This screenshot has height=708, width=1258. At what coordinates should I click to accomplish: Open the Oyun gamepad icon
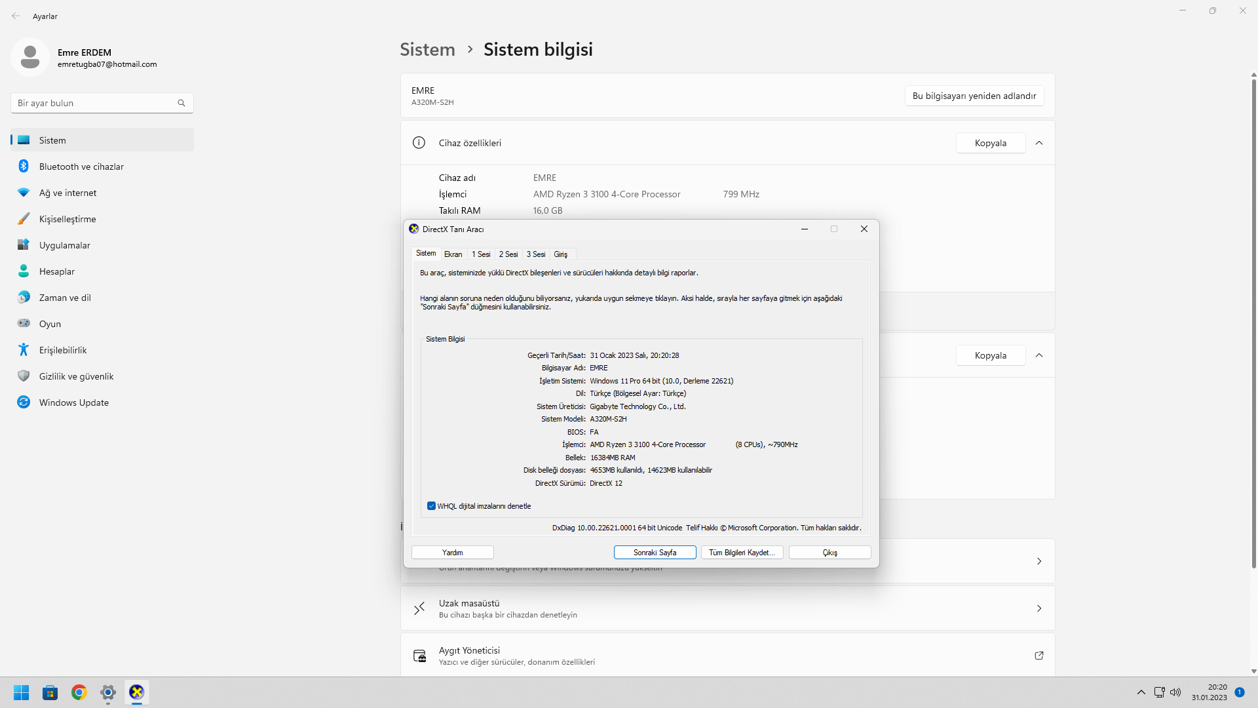24,323
